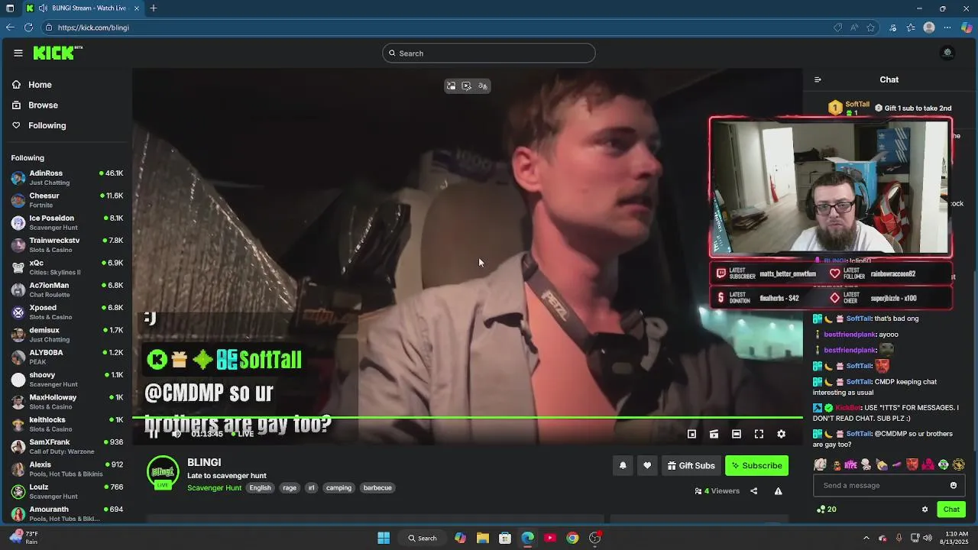Open Edge favorites list icon
978x550 pixels.
(911, 27)
